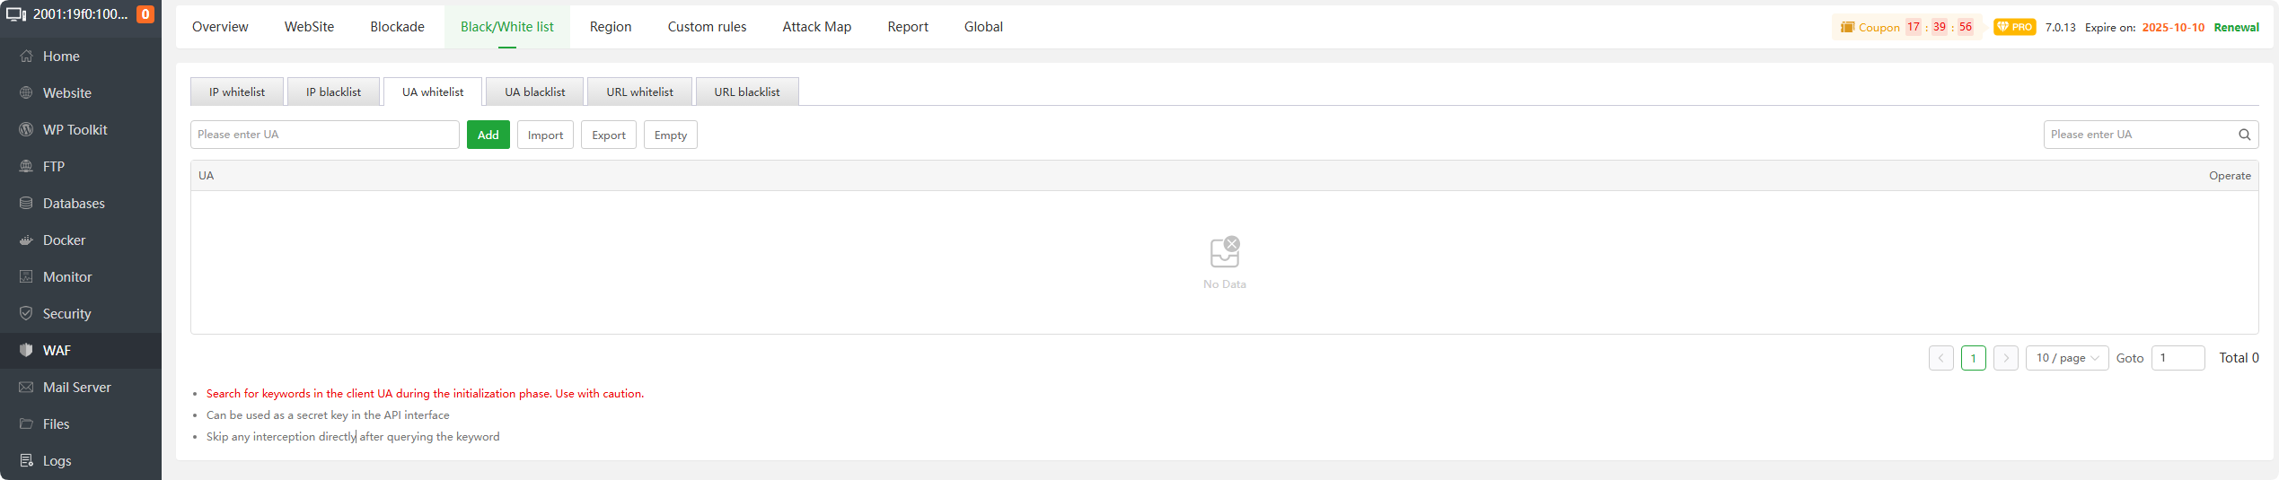Image resolution: width=2279 pixels, height=480 pixels.
Task: Focus the left Please enter UA field
Action: tap(324, 135)
